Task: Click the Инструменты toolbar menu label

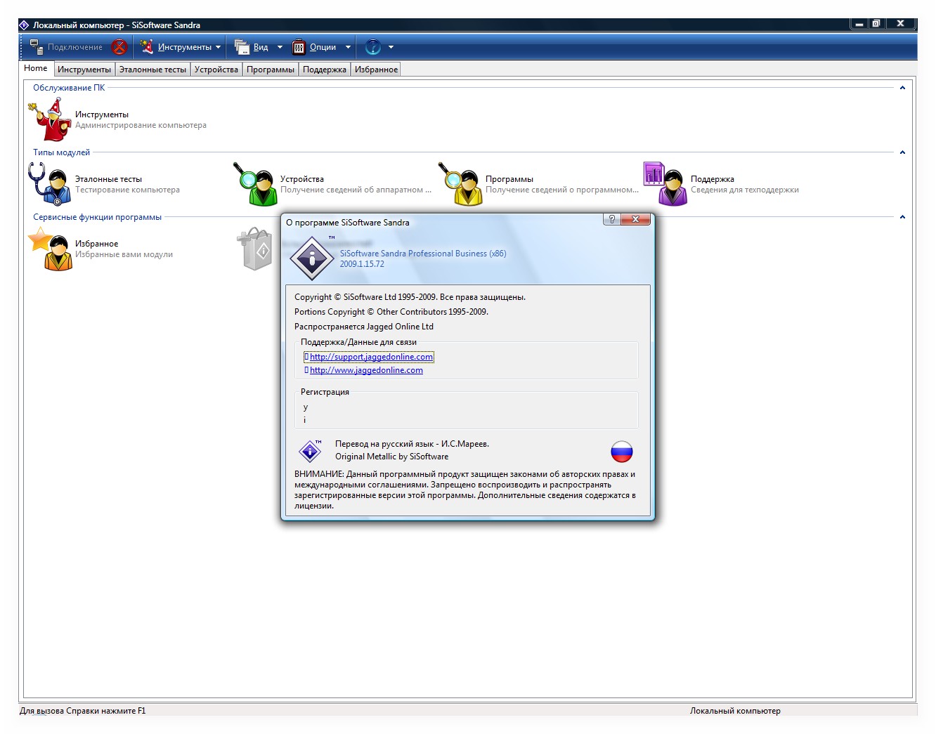Action: tap(185, 47)
